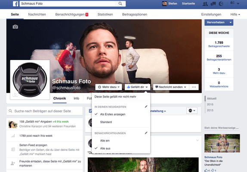The width and height of the screenshot is (247, 172).
Task: Click Stefan profile picture in top bar
Action: 164,3
